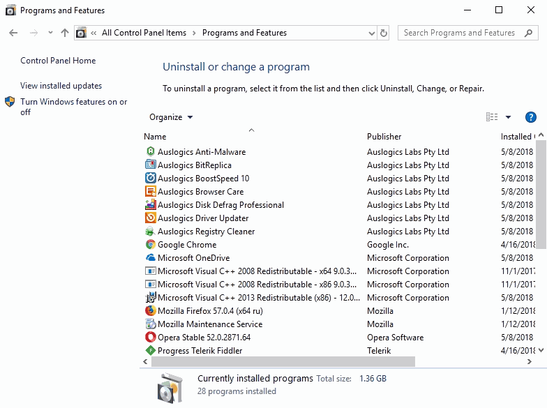Open the chevron after All Control Panel Items
This screenshot has height=408, width=547.
point(194,33)
